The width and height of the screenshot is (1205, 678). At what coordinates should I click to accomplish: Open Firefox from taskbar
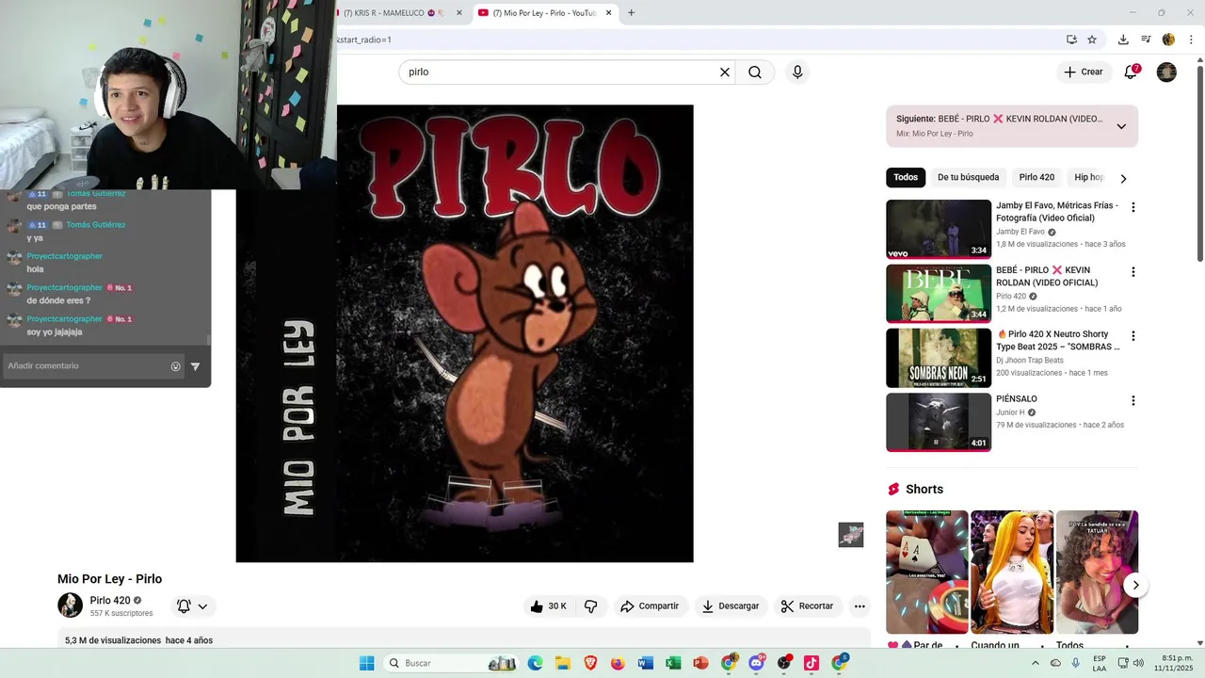click(618, 663)
